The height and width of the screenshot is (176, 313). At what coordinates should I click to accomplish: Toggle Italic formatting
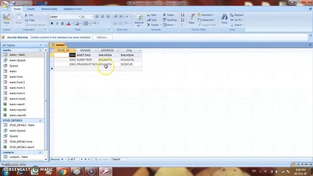pos(57,23)
